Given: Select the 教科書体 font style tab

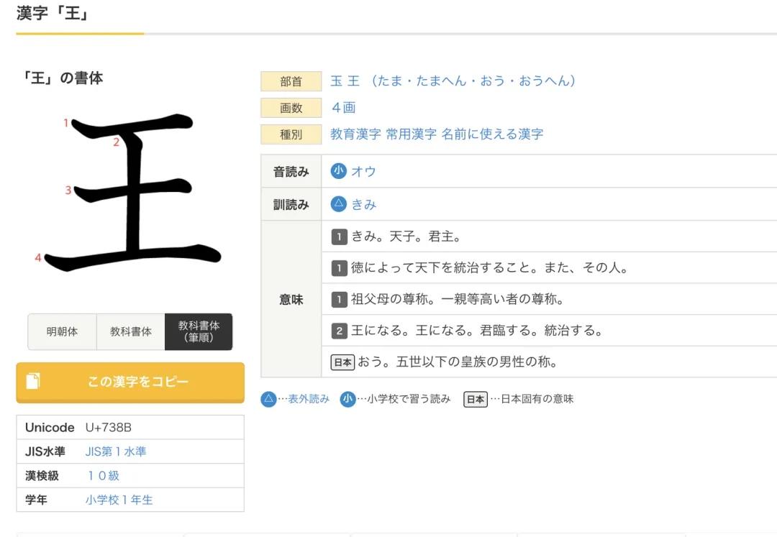Looking at the screenshot, I should pos(130,331).
